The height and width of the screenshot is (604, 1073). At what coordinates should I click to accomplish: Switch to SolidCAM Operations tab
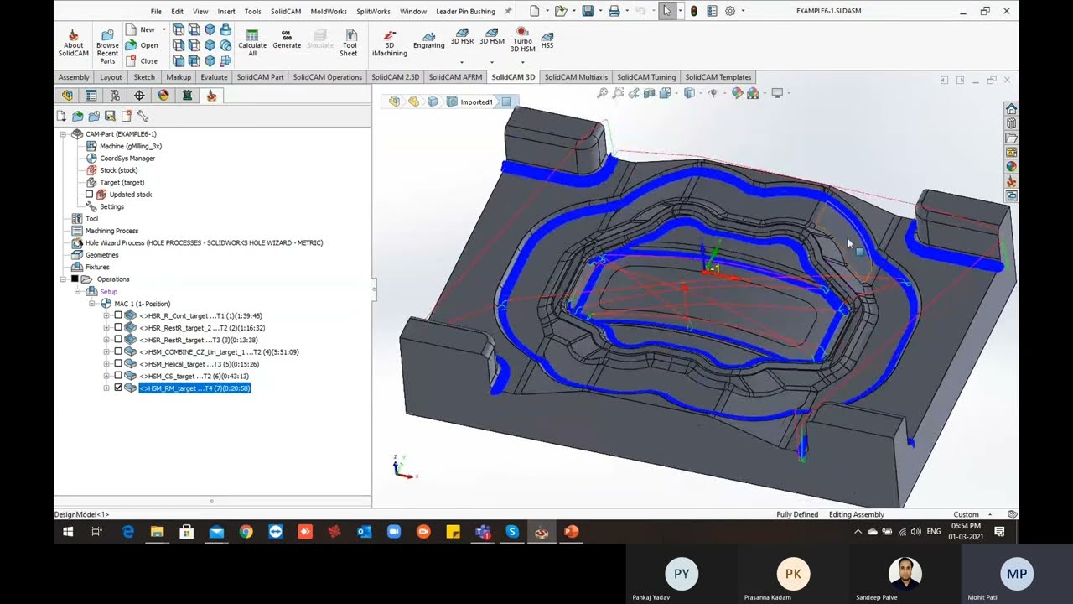click(x=327, y=77)
